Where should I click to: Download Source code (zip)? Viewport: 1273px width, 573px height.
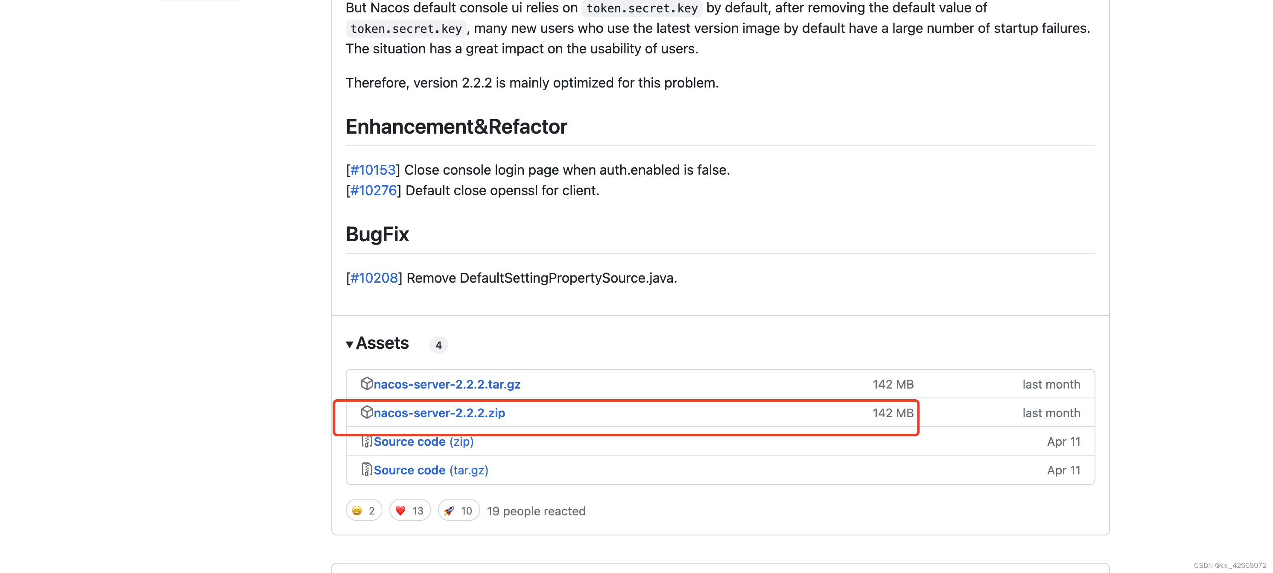point(423,441)
